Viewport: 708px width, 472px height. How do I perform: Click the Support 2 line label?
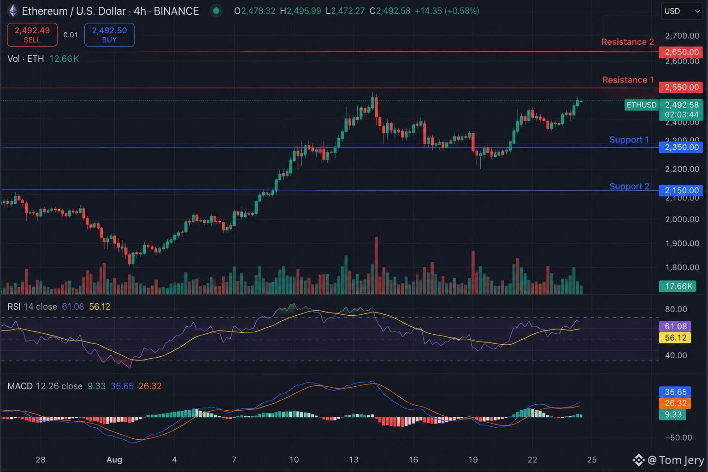click(629, 186)
